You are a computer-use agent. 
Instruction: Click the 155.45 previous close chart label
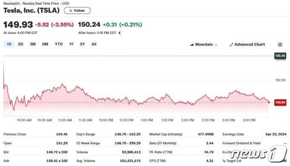[280, 56]
